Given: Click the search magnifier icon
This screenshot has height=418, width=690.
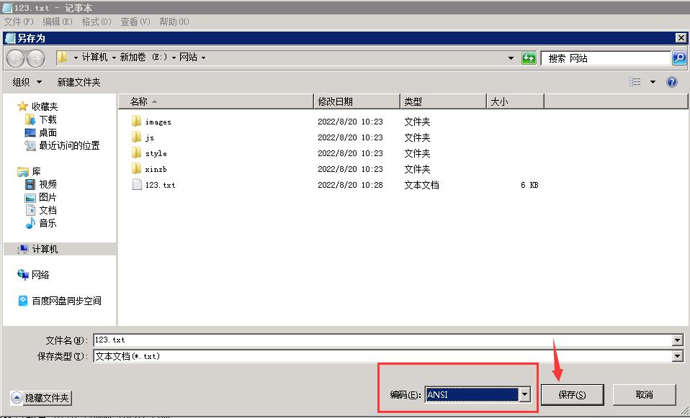Looking at the screenshot, I should [679, 58].
